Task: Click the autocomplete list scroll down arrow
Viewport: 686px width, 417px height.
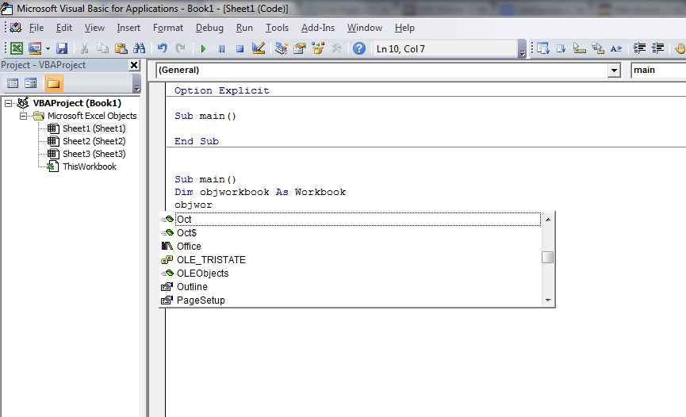Action: click(x=548, y=300)
